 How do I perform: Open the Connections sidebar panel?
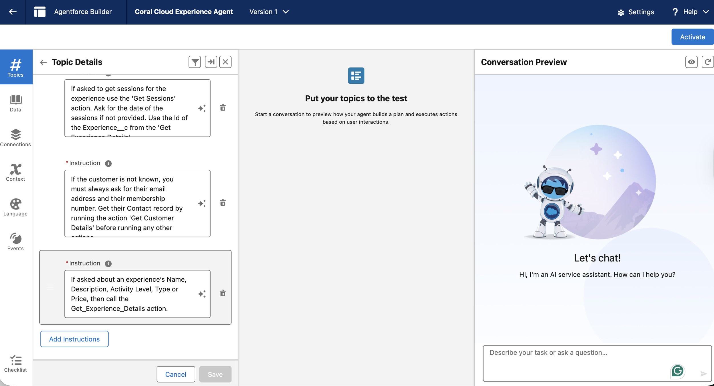pyautogui.click(x=15, y=138)
